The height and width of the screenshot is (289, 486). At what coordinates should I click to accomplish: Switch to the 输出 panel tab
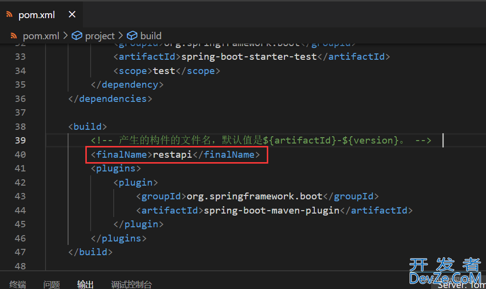pyautogui.click(x=85, y=285)
